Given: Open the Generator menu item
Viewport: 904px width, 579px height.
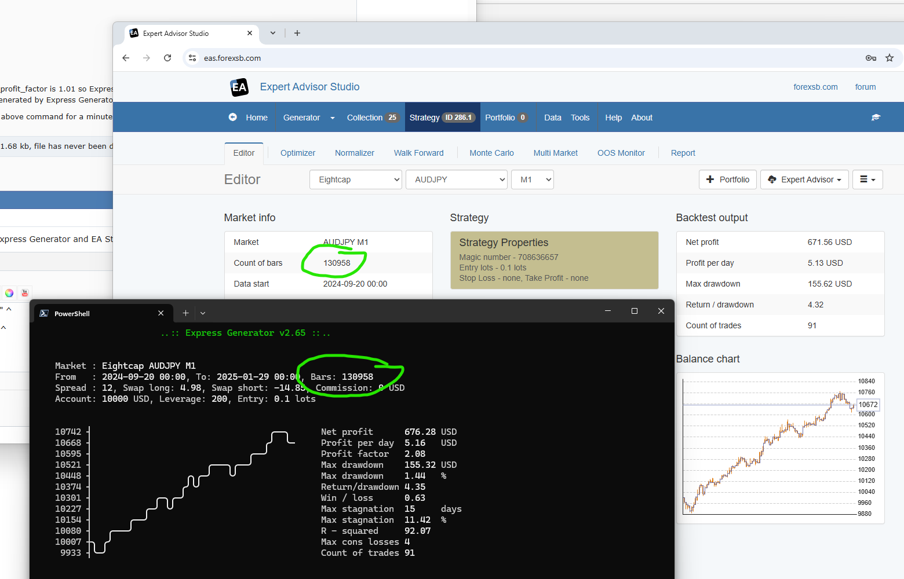Looking at the screenshot, I should (301, 118).
